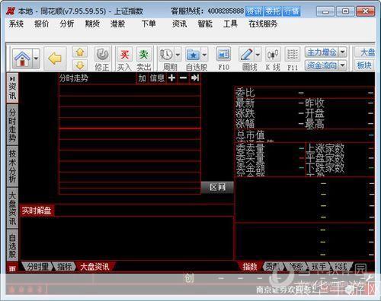The image size is (381, 301).
Task: Open the 在线服务 menu
Action: [263, 24]
